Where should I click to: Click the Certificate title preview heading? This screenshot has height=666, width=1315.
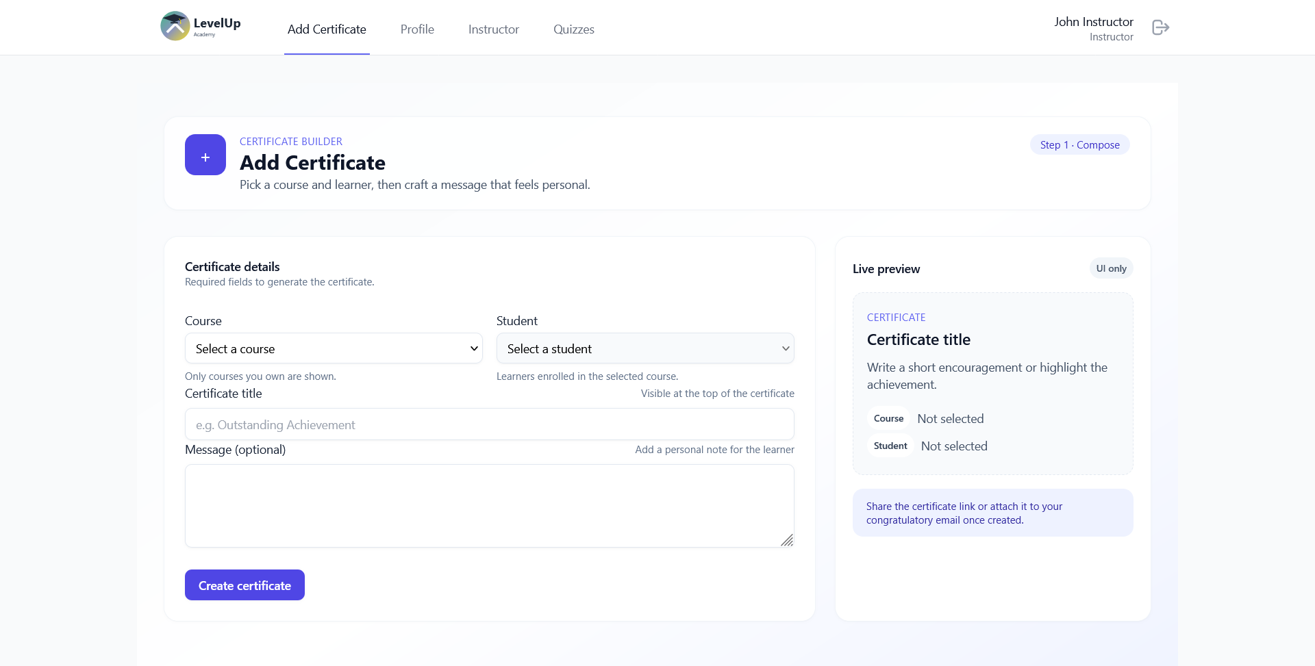918,340
